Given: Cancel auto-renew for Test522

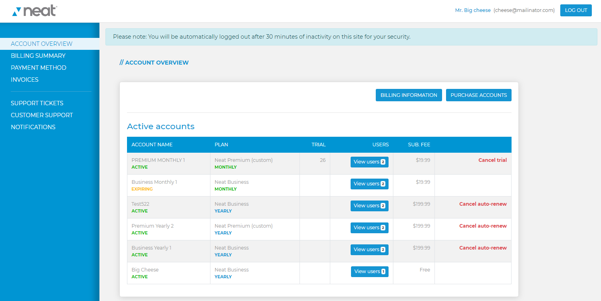Looking at the screenshot, I should pyautogui.click(x=483, y=204).
